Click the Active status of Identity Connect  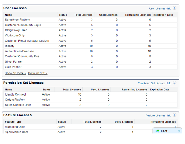point(46,94)
